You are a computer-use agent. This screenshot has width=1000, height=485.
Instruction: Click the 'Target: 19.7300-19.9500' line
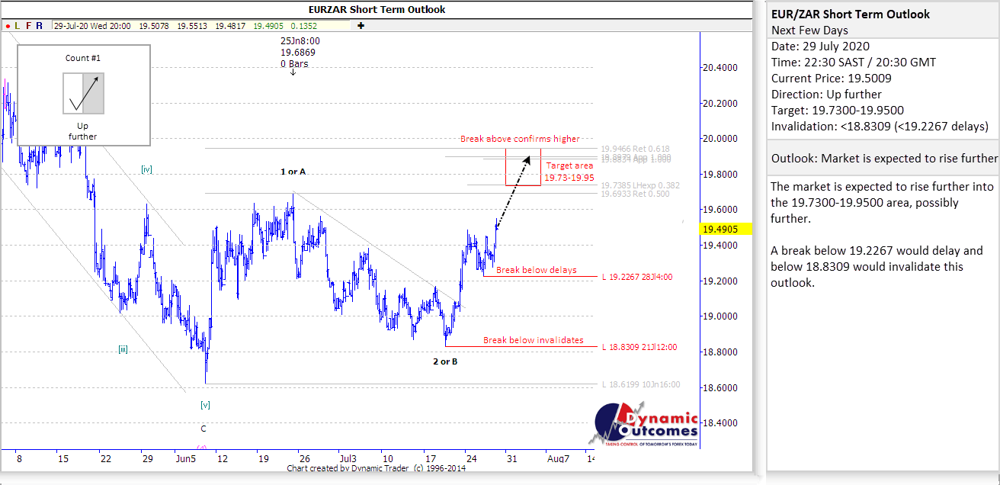(x=838, y=110)
